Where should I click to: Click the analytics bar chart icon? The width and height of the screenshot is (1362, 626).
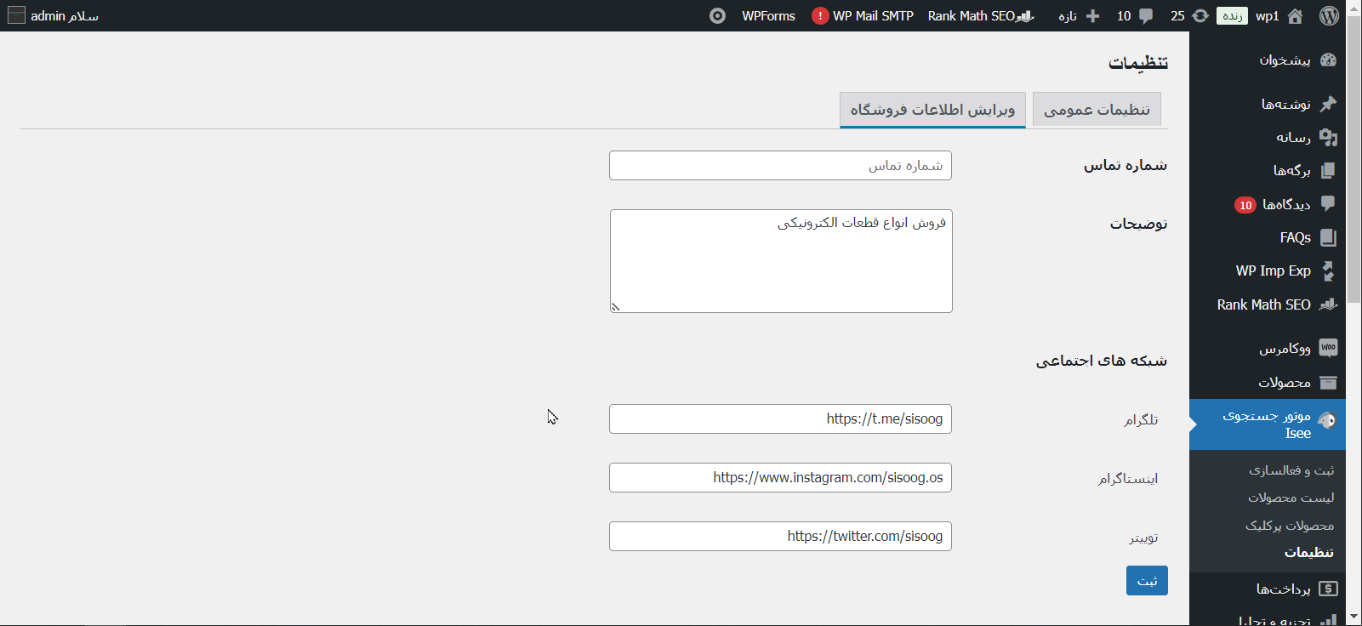point(1328,621)
